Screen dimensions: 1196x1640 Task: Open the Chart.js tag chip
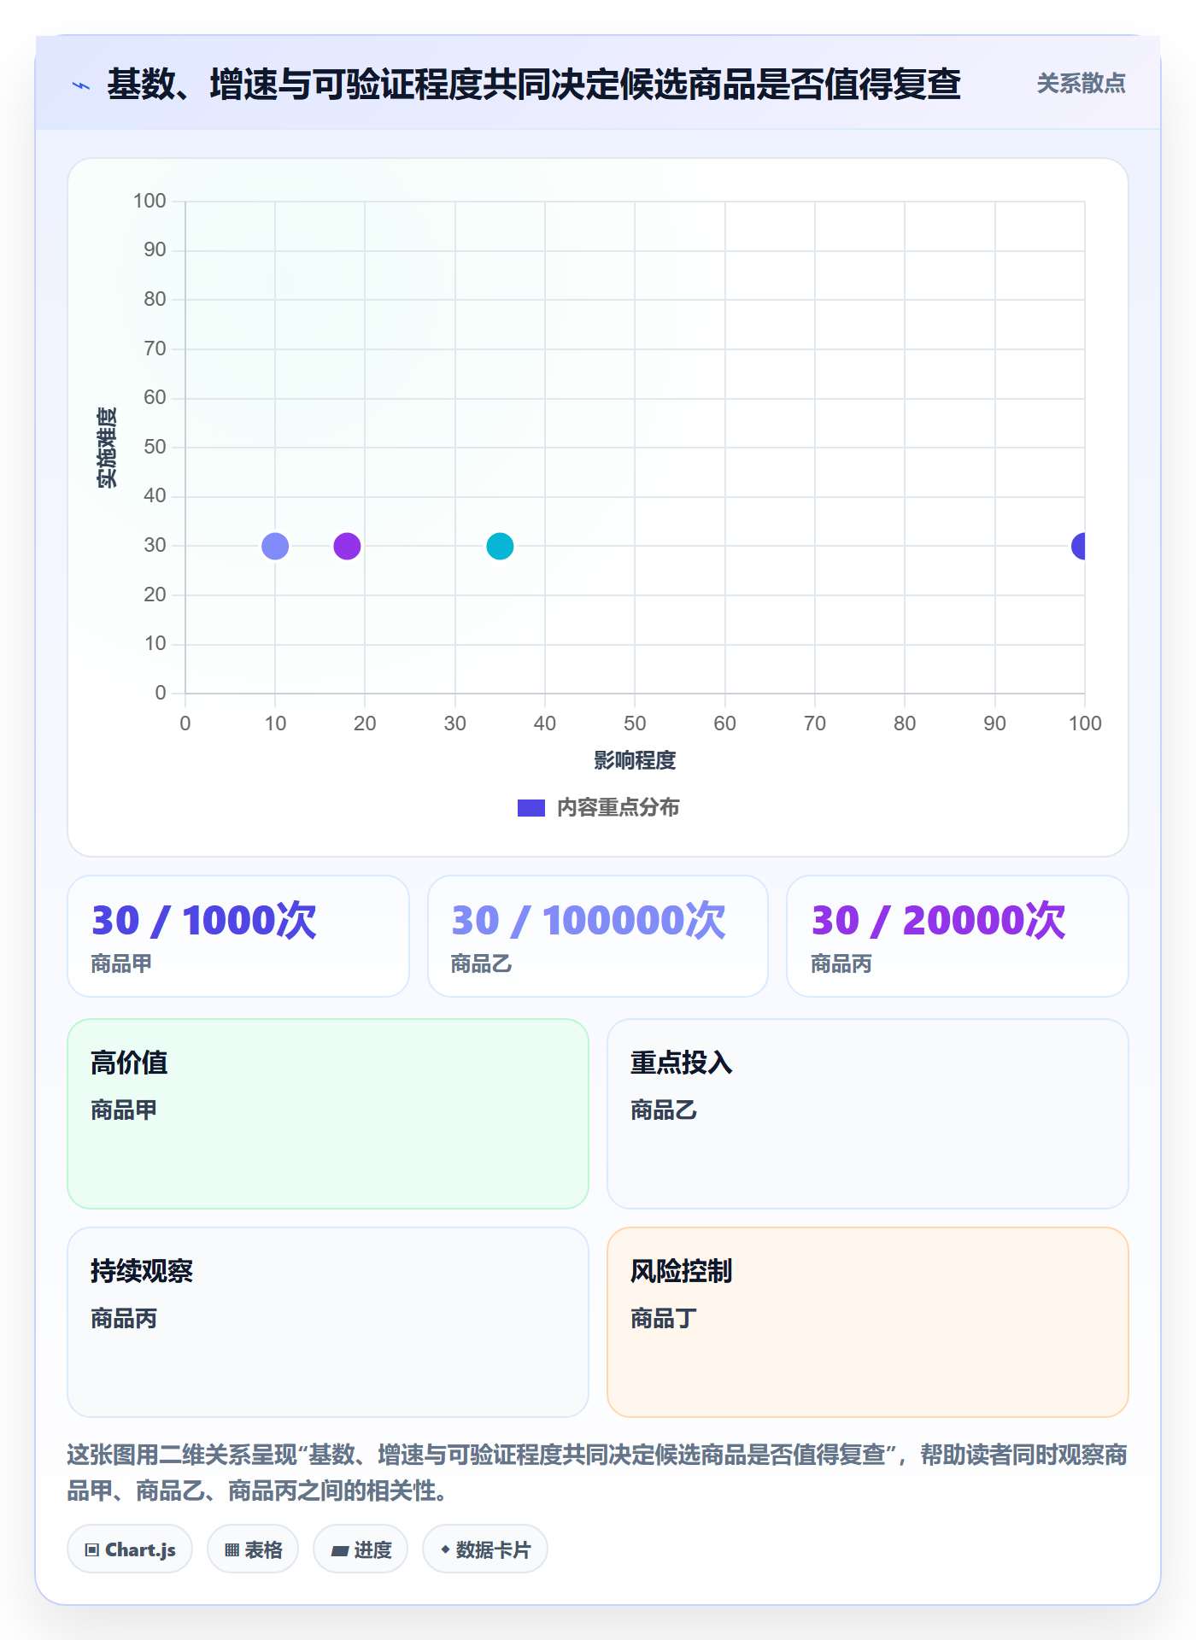tap(130, 1549)
